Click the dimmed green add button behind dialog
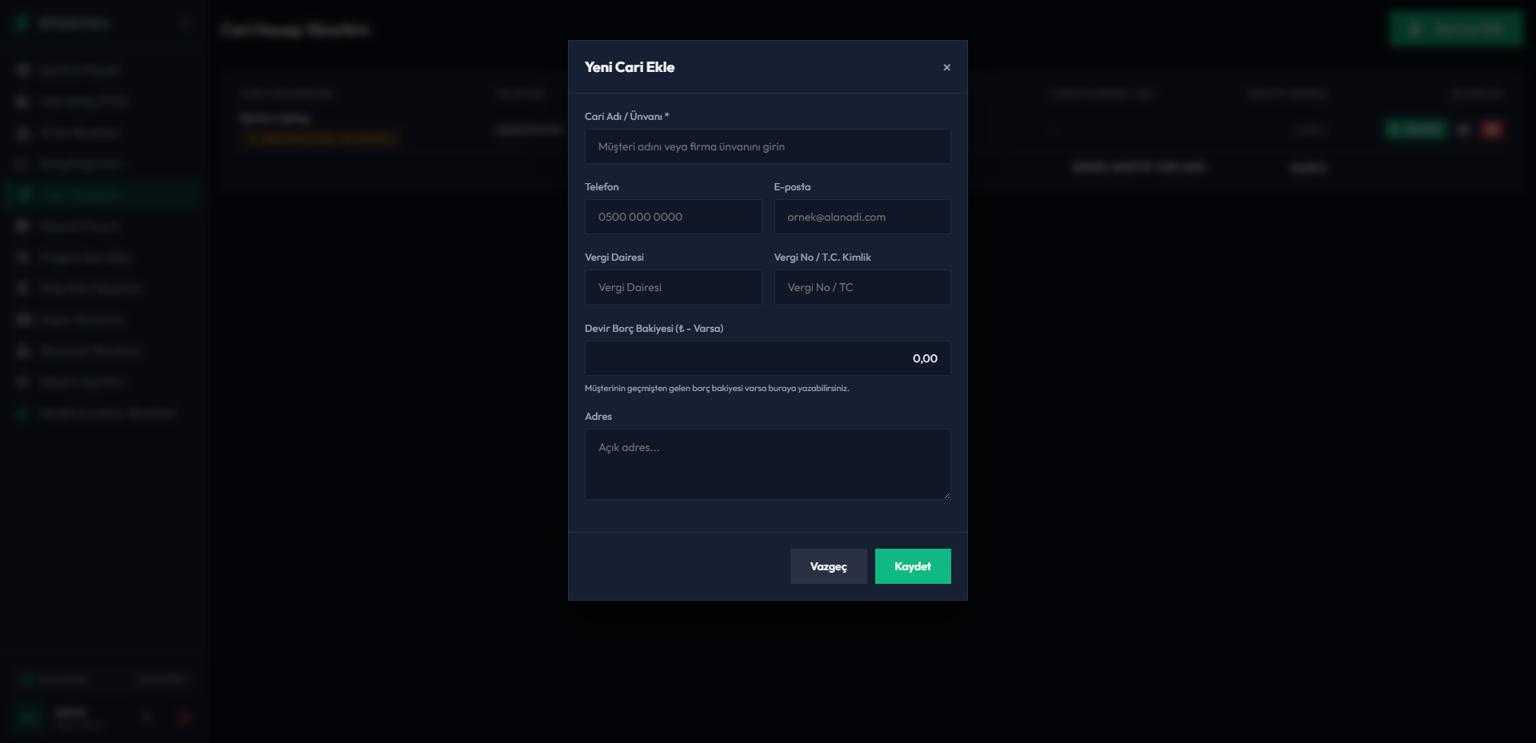The image size is (1536, 743). click(x=1456, y=29)
